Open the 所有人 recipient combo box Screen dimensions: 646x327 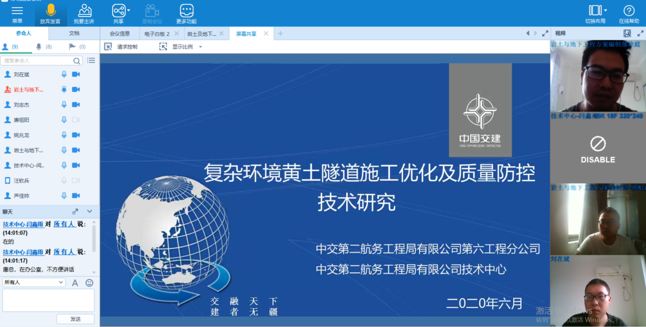tap(34, 282)
